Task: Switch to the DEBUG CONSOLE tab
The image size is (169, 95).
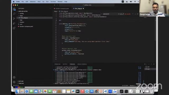Action: [x=82, y=64]
